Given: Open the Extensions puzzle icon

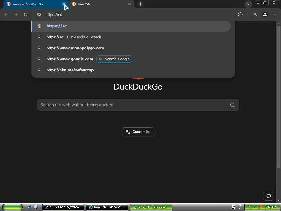Looking at the screenshot, I should (x=240, y=15).
